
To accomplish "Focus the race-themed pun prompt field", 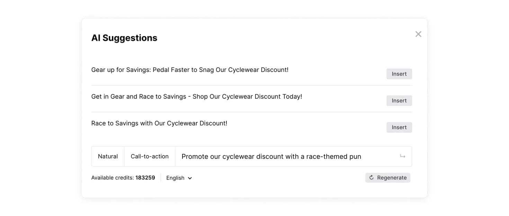I will pyautogui.click(x=287, y=156).
